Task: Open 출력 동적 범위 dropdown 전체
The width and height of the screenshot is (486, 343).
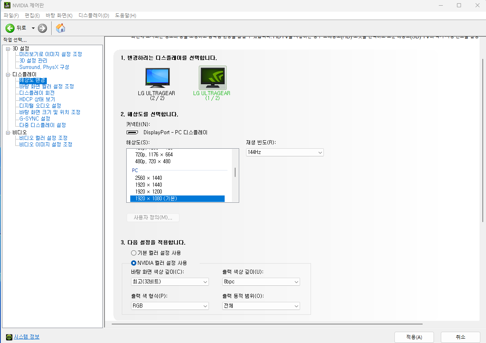Action: pos(261,306)
